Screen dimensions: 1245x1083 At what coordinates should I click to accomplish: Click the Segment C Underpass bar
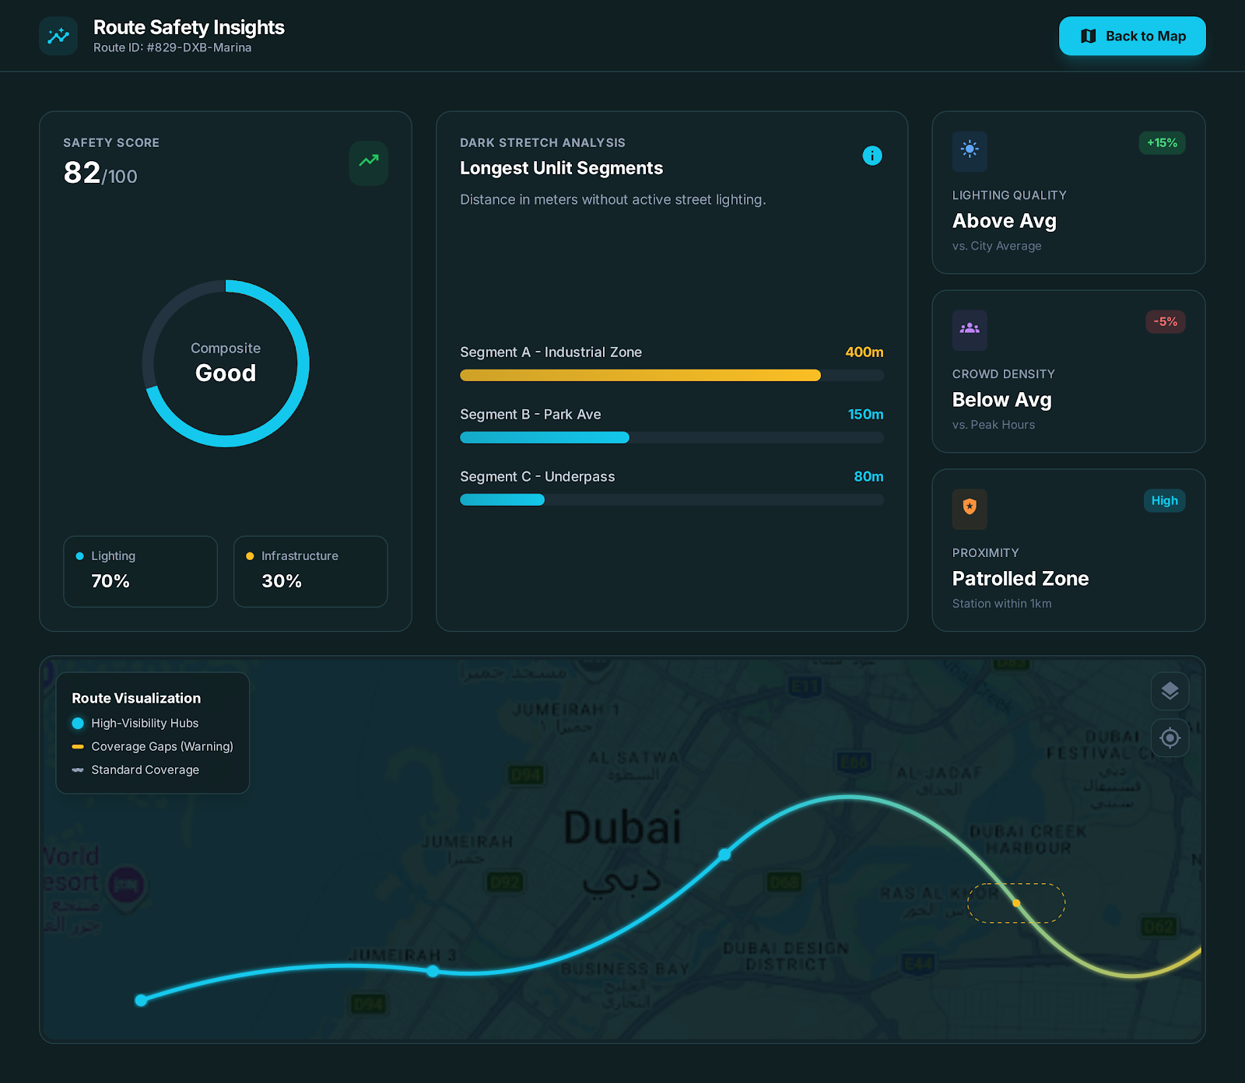672,499
